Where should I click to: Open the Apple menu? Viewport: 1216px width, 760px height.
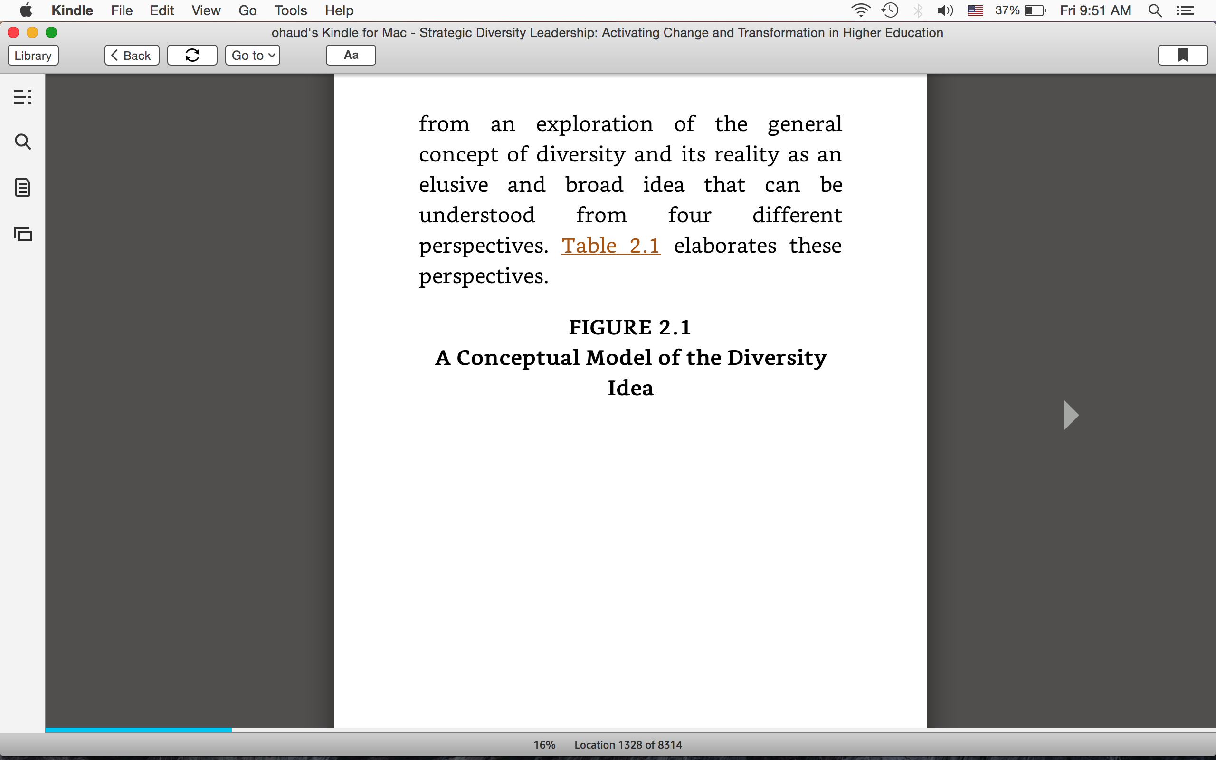coord(26,10)
